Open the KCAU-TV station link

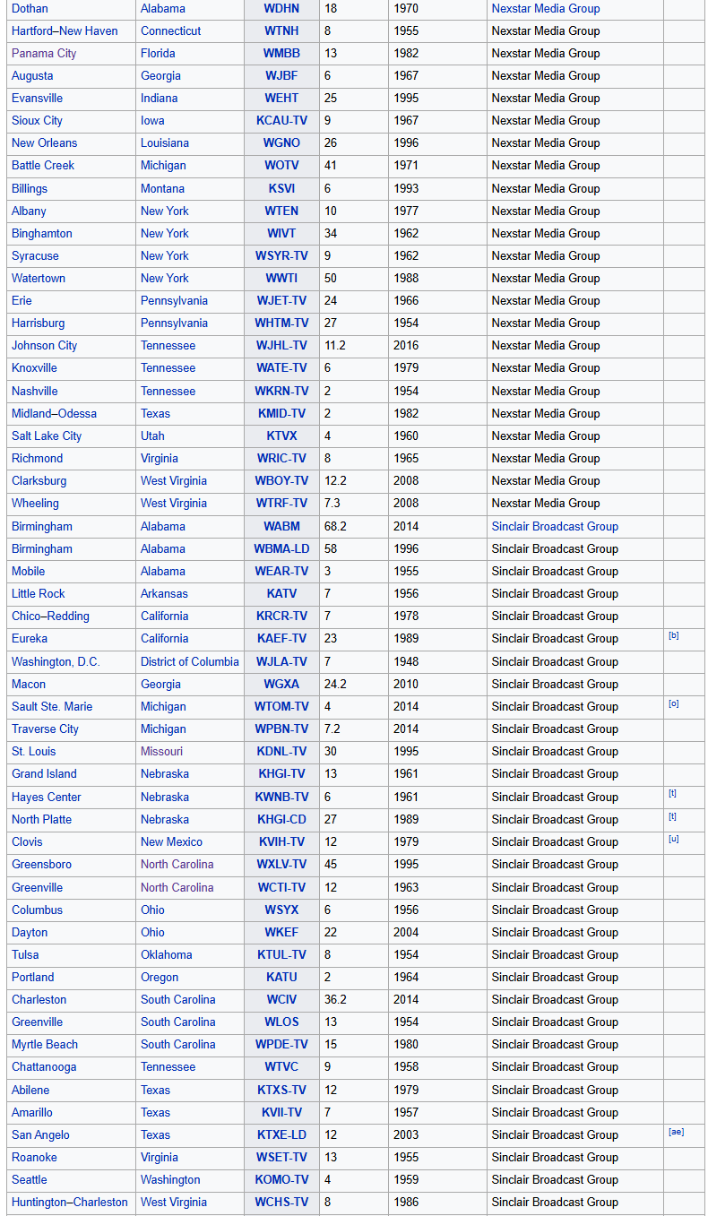pos(281,120)
